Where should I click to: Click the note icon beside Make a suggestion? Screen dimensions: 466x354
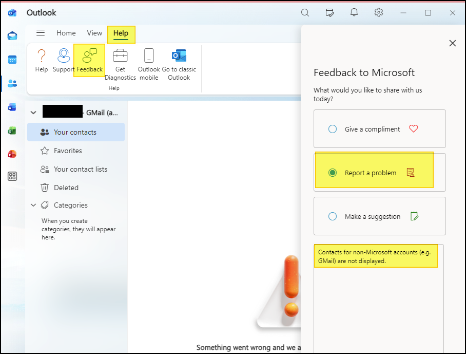(x=414, y=216)
